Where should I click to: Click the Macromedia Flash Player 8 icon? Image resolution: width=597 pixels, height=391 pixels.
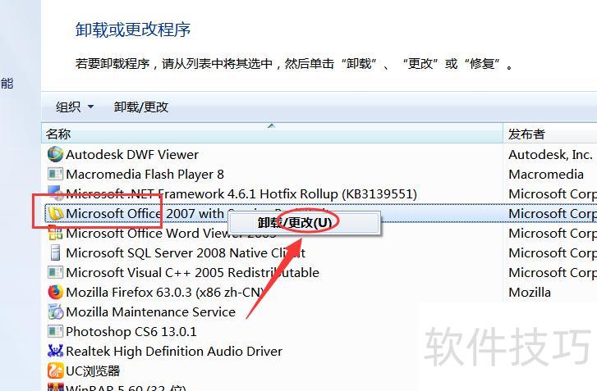[x=55, y=174]
